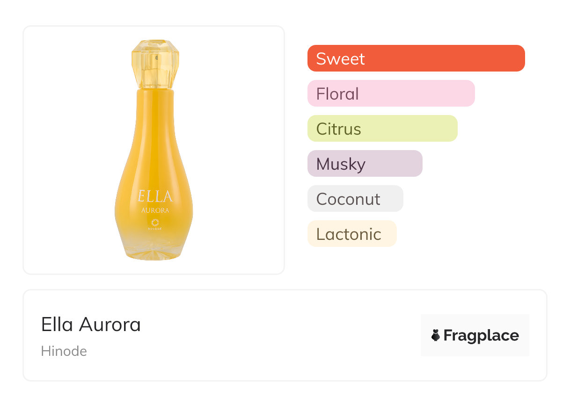The image size is (570, 404).
Task: Select the red Sweet accord bar
Action: [416, 58]
